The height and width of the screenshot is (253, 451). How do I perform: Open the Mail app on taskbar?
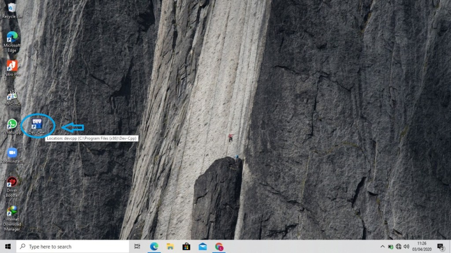coord(203,246)
